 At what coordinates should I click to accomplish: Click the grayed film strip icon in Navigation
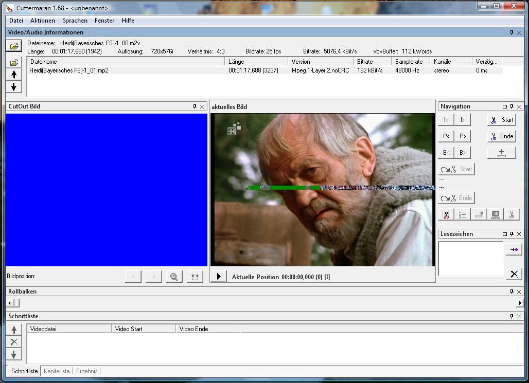pyautogui.click(x=479, y=214)
